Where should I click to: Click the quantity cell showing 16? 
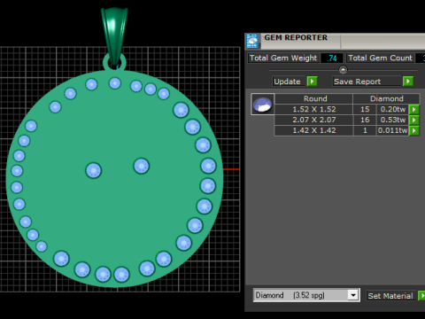click(365, 120)
